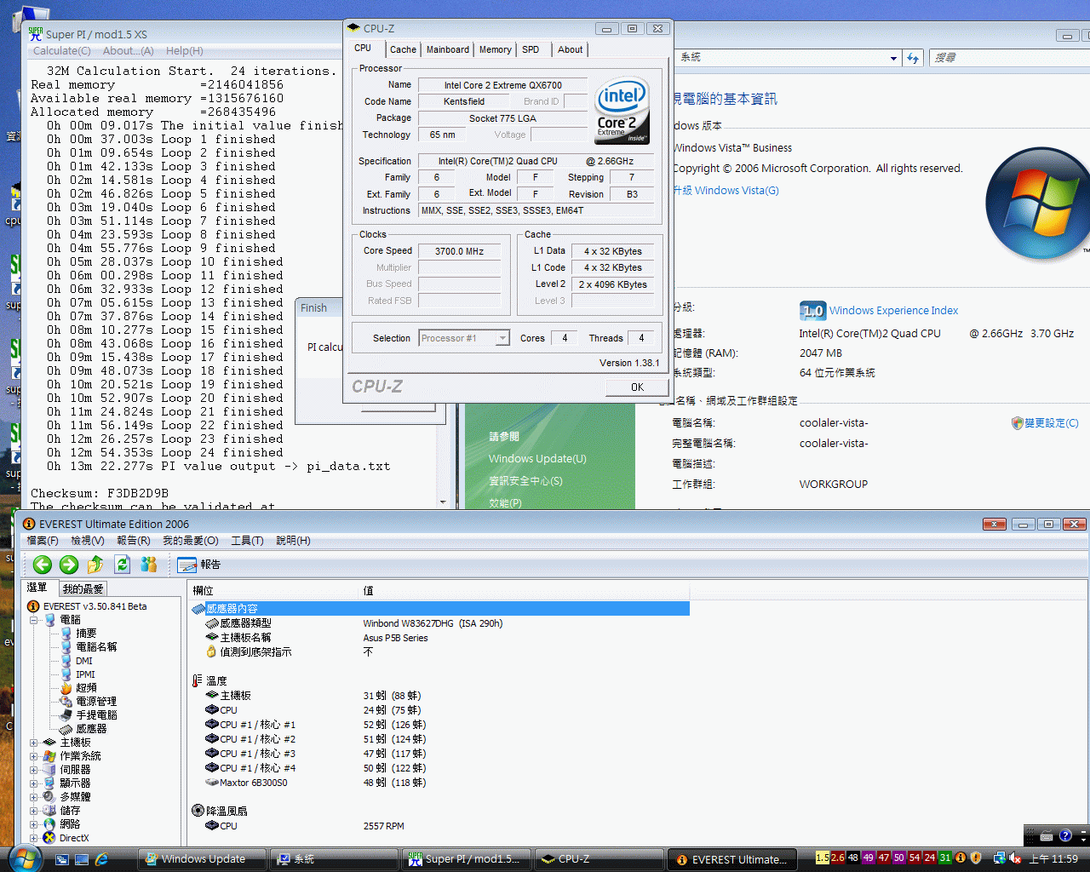Switch to 我的最愛 tab in EVEREST sidebar
The height and width of the screenshot is (872, 1090).
[x=83, y=588]
